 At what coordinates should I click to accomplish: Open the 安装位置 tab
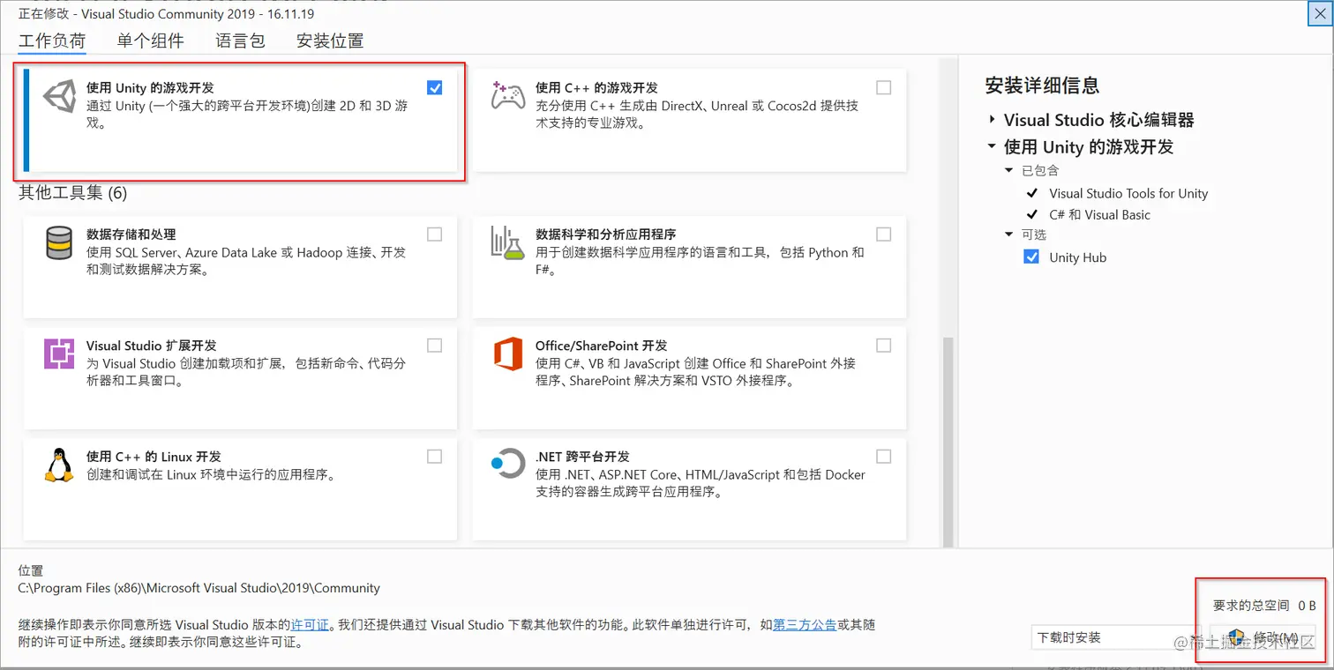coord(330,41)
